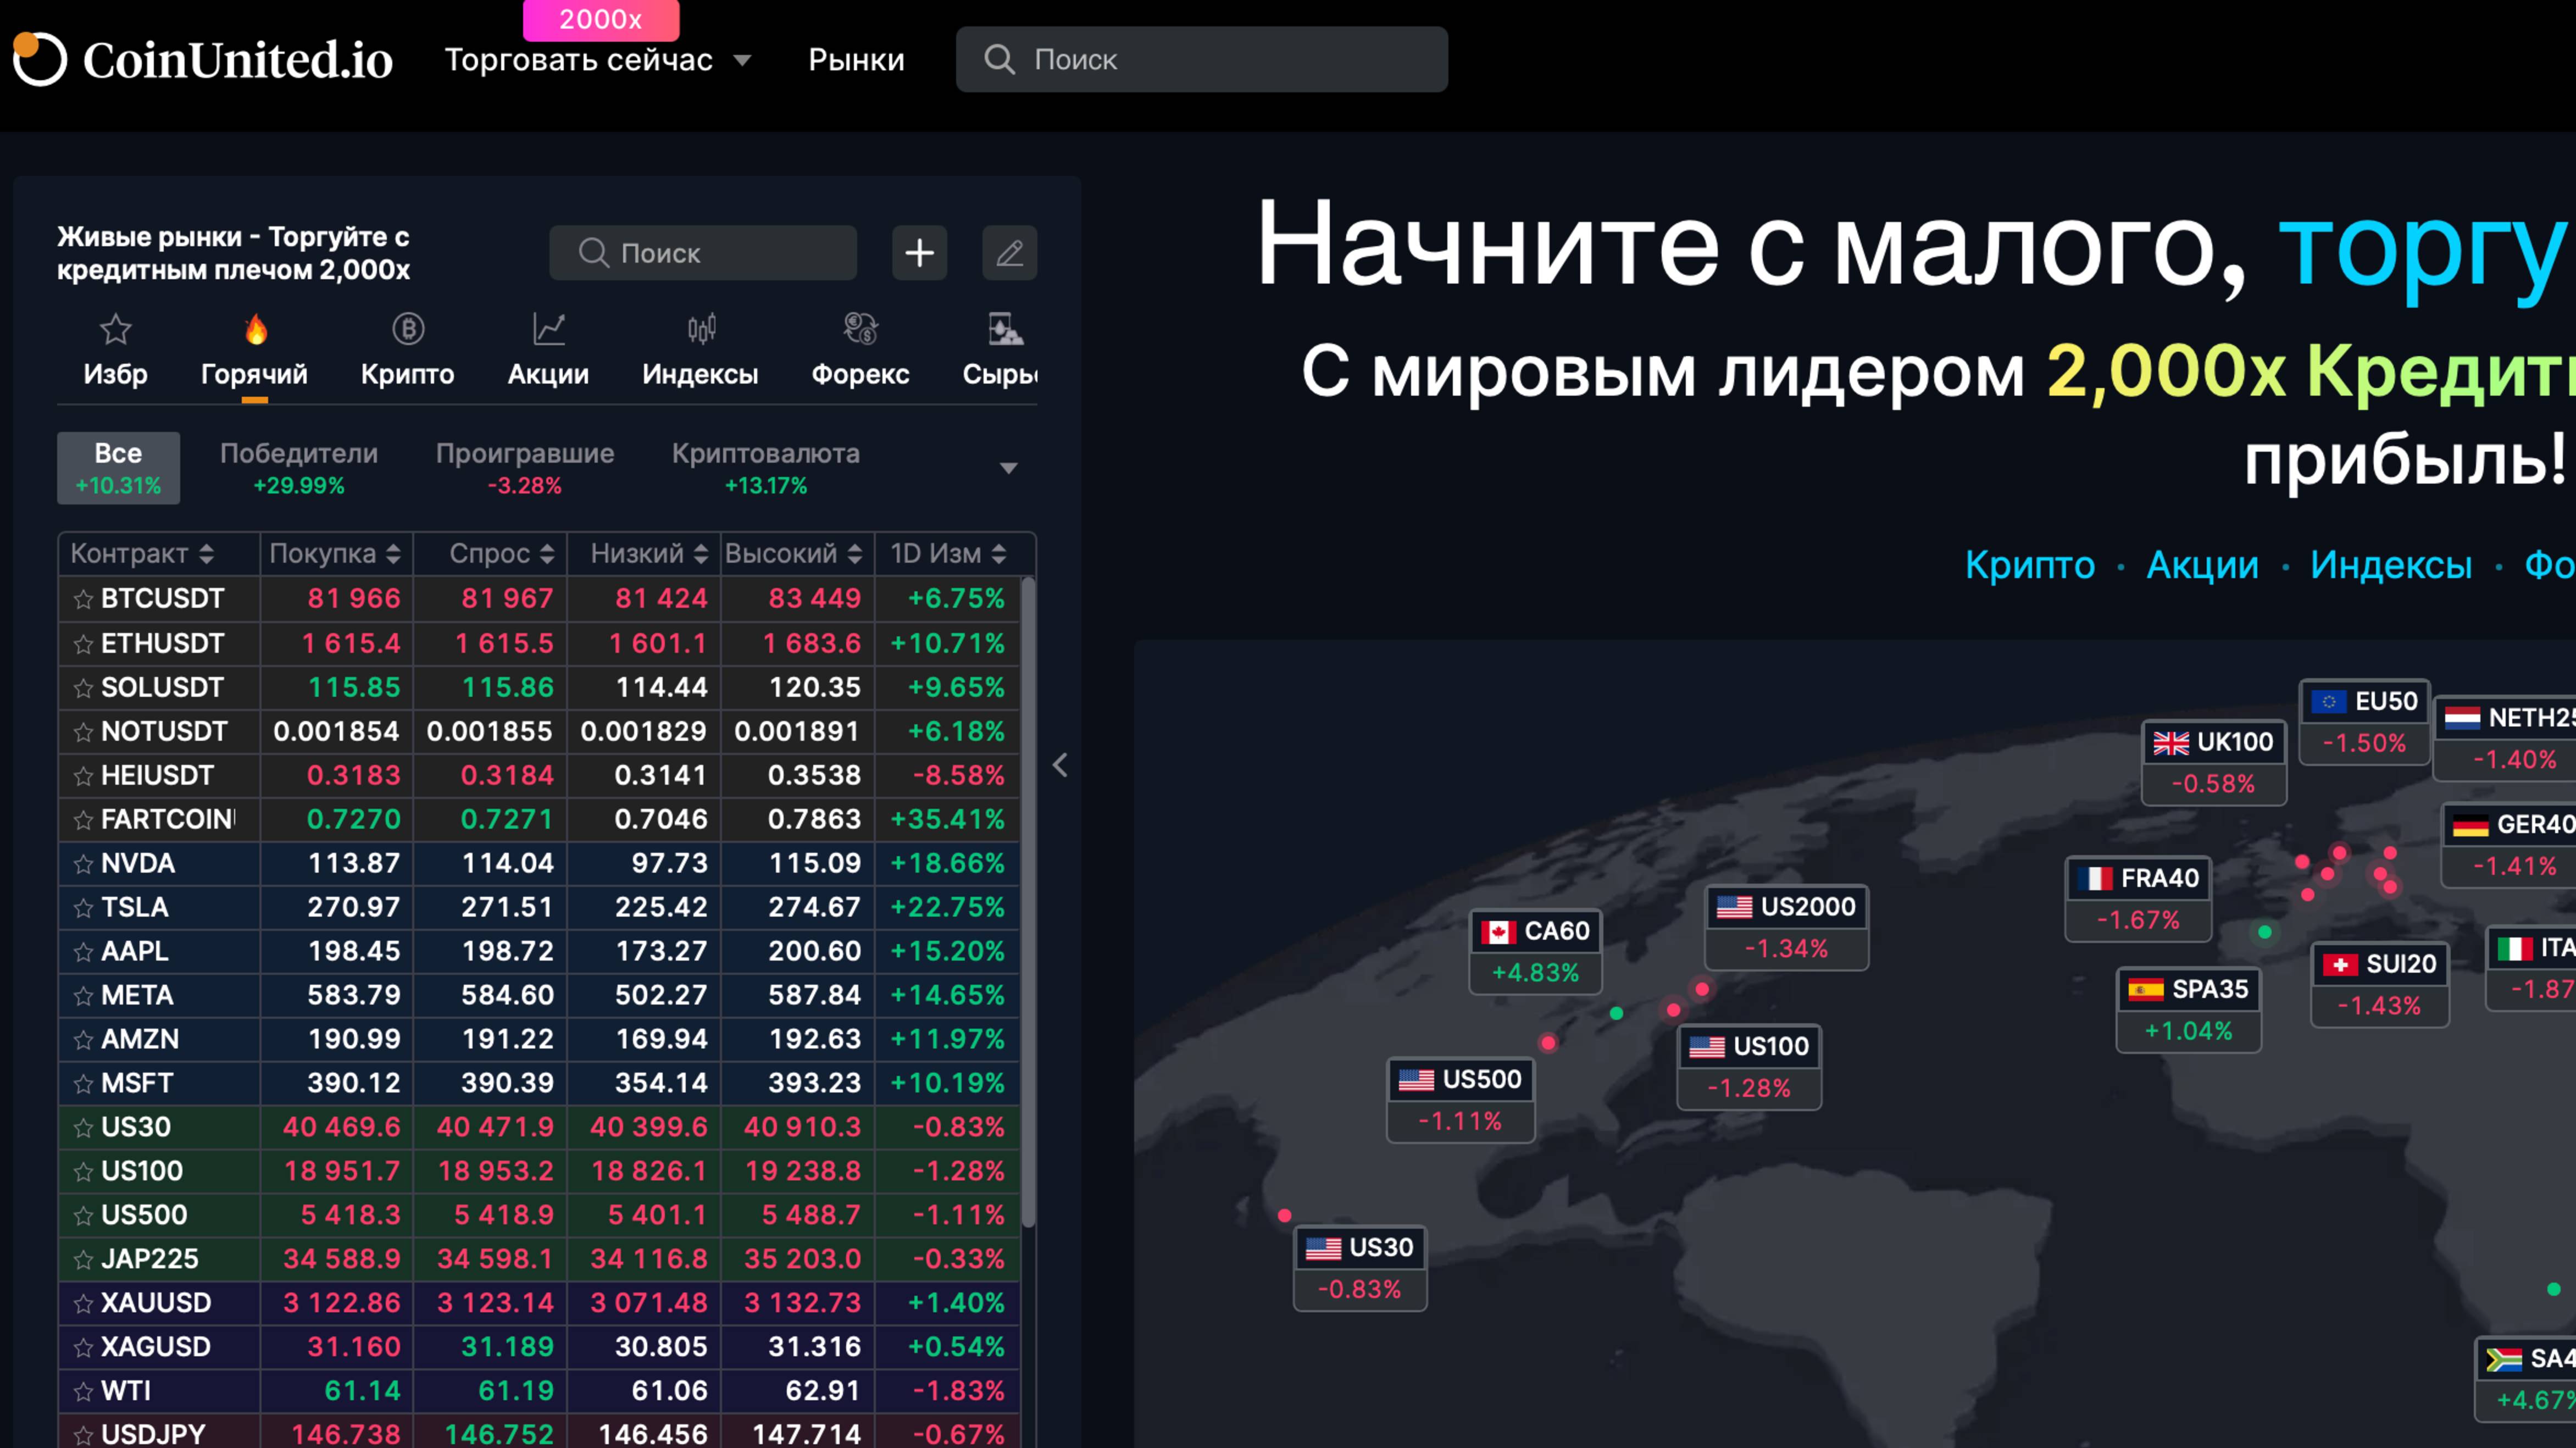Open the AMZN contract row
Viewport: 2576px width, 1448px height.
540,1040
